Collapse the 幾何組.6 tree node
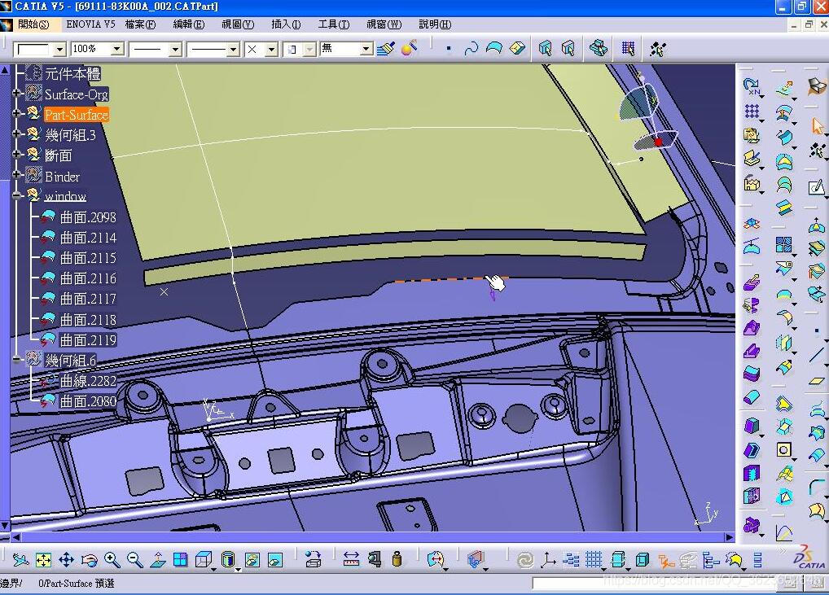This screenshot has height=595, width=829. [16, 359]
